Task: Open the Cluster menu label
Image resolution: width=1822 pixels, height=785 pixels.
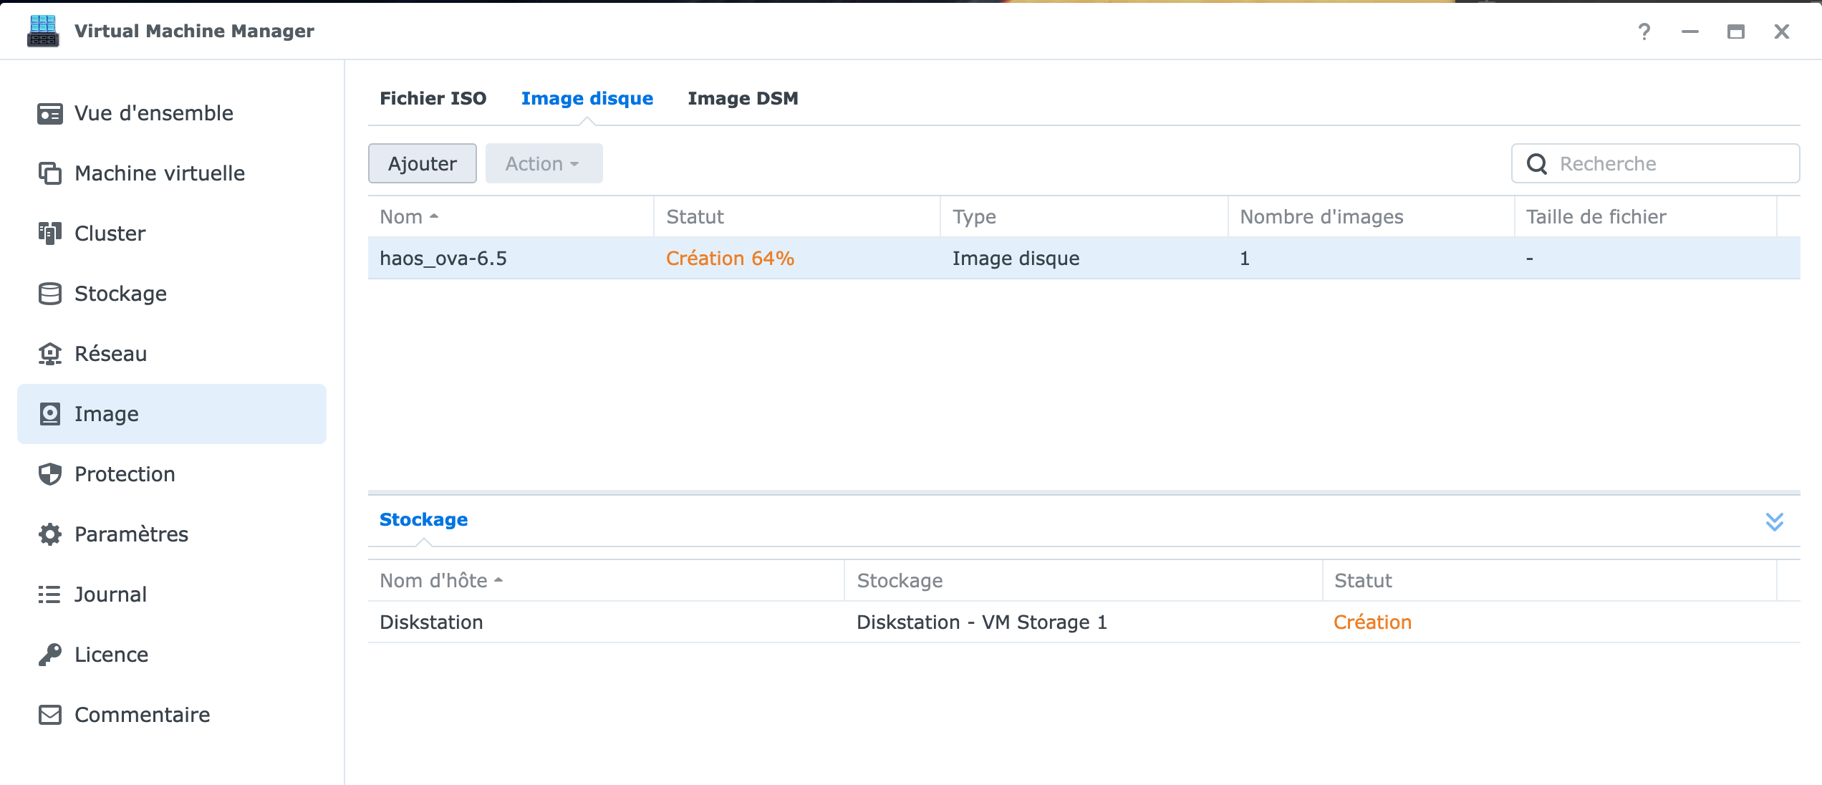Action: [x=110, y=233]
